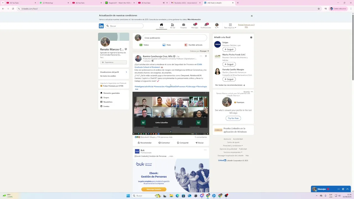Image resolution: width=354 pixels, height=199 pixels.
Task: Open the 5 comentarios link
Action: click(201, 137)
